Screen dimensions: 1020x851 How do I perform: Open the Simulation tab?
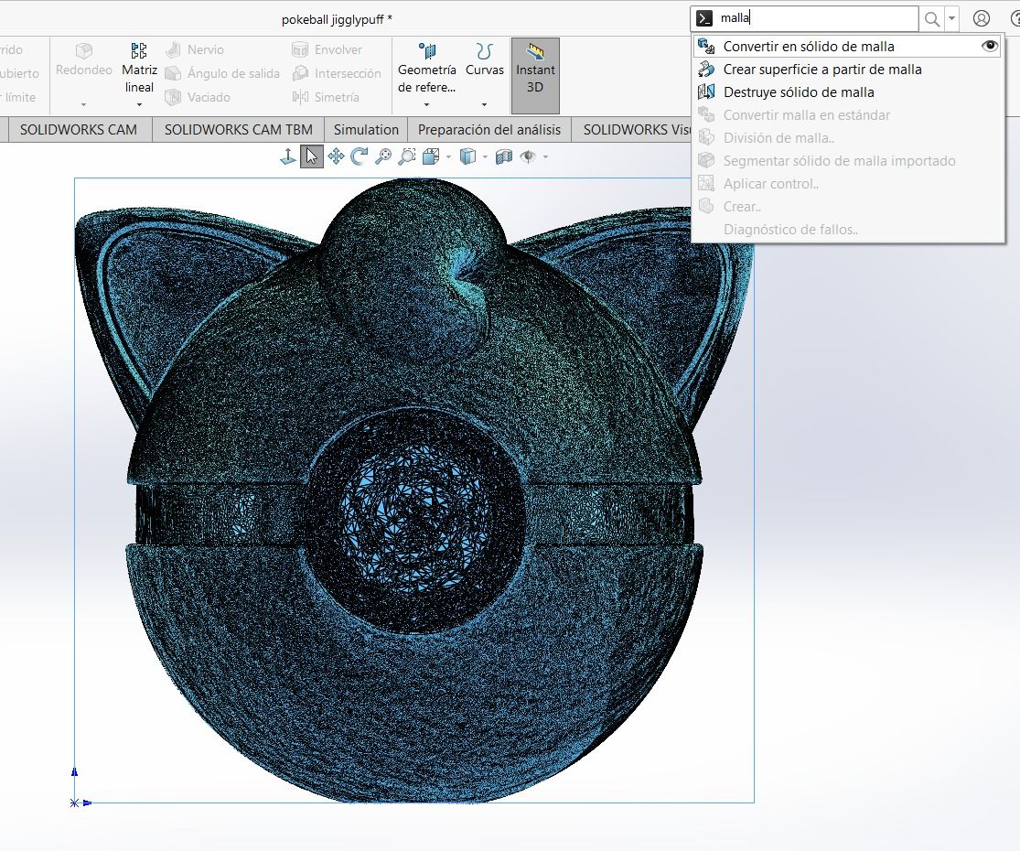coord(366,129)
